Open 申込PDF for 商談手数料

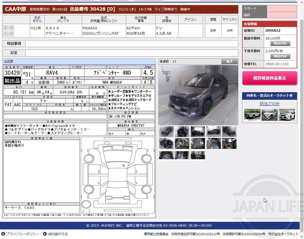(280, 43)
